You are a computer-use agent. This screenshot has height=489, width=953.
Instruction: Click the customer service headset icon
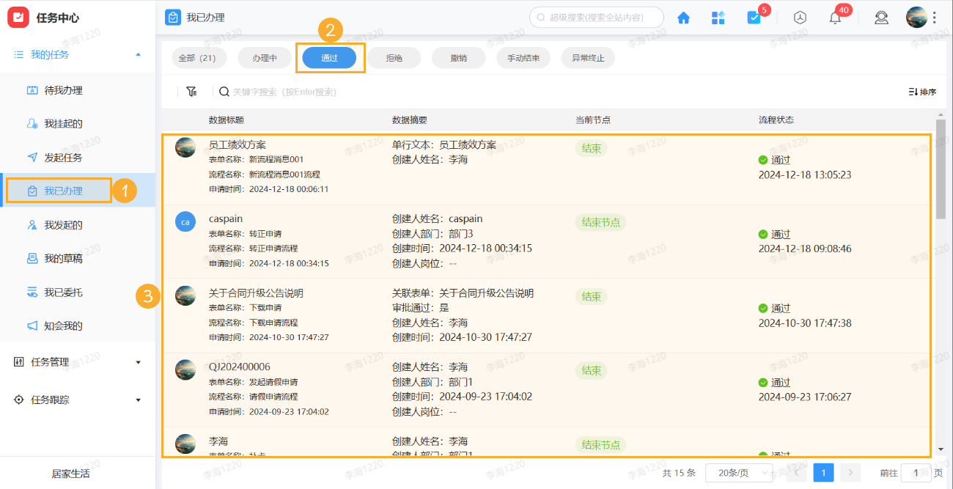click(881, 17)
